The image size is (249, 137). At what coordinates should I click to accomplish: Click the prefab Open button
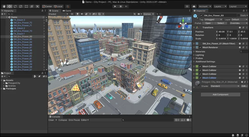click(x=208, y=23)
